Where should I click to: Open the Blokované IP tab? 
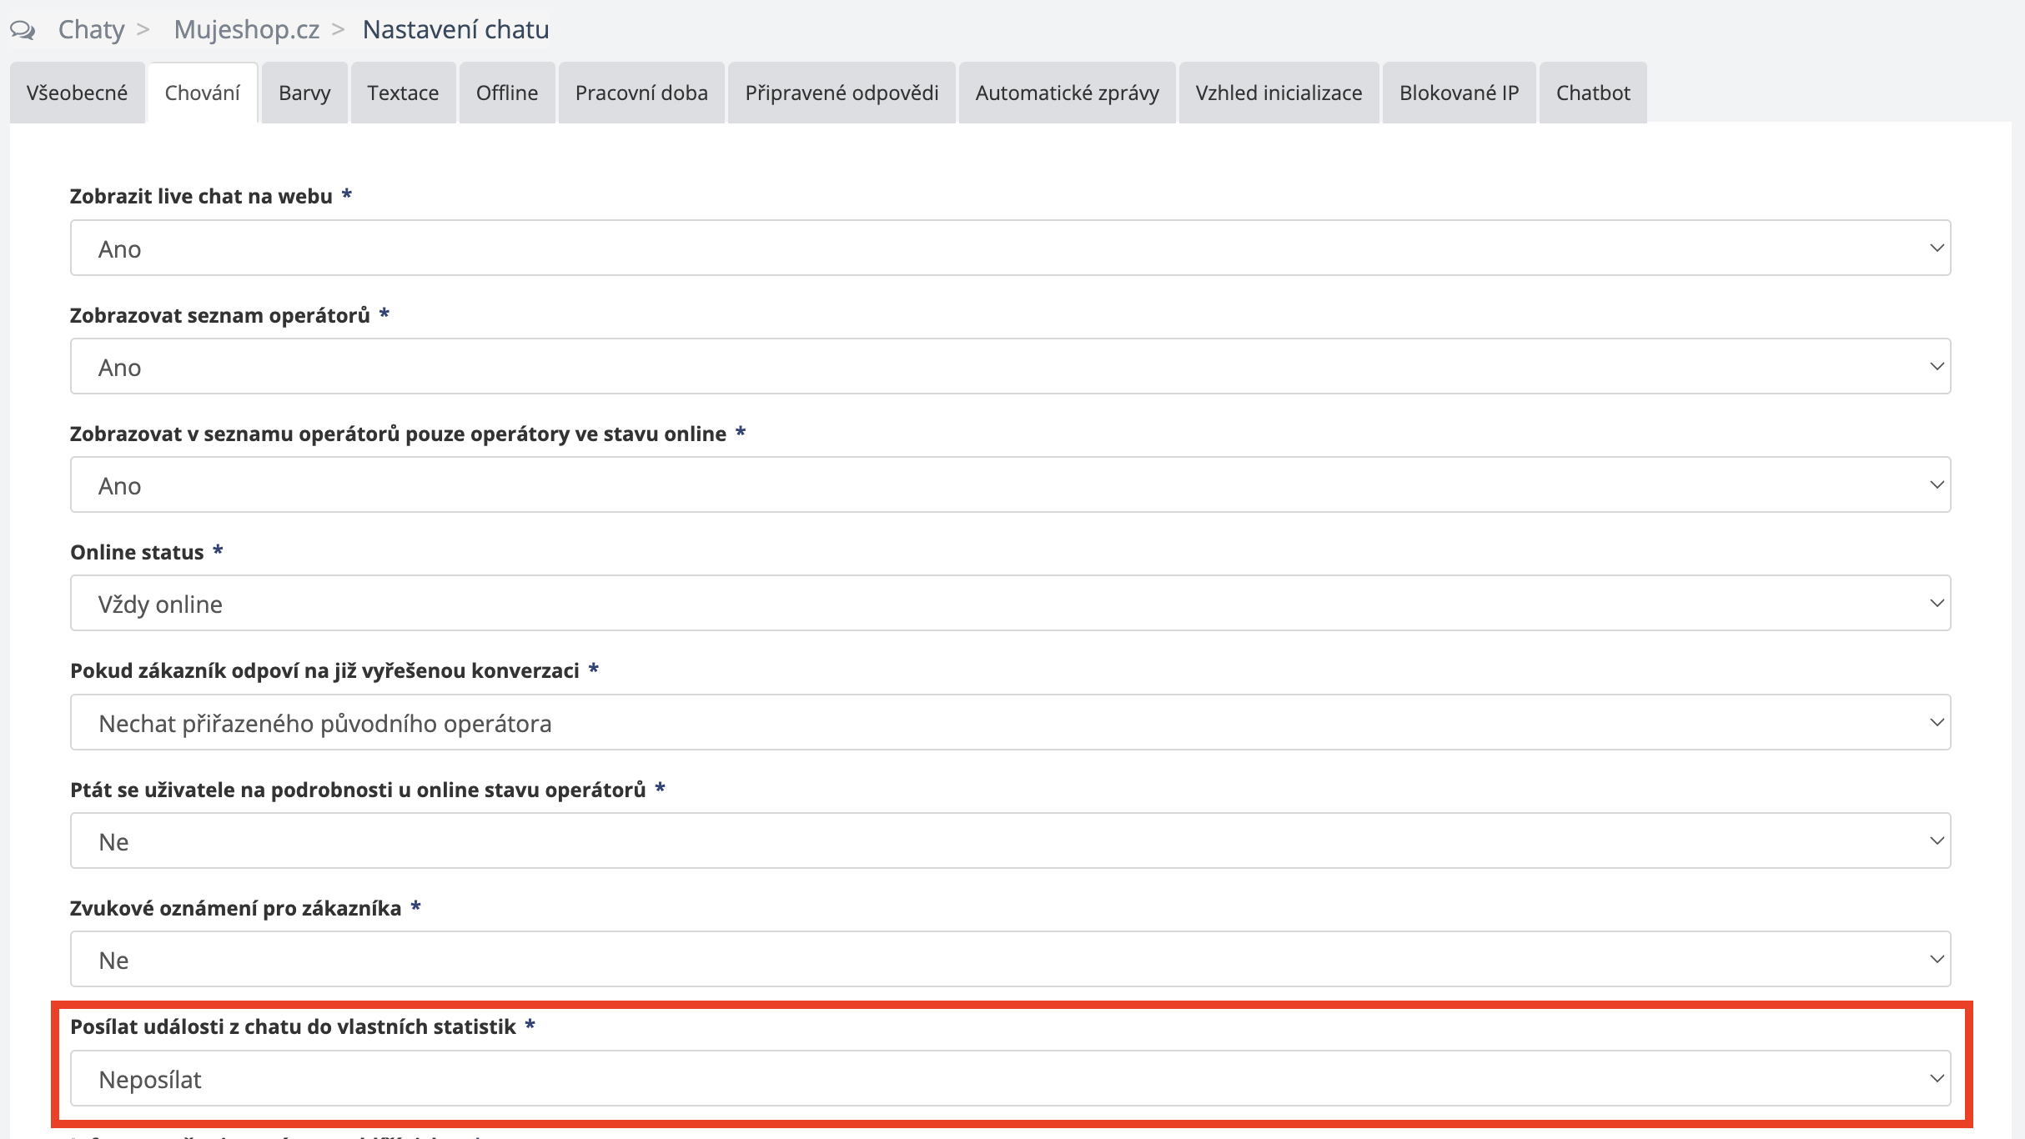click(1459, 93)
